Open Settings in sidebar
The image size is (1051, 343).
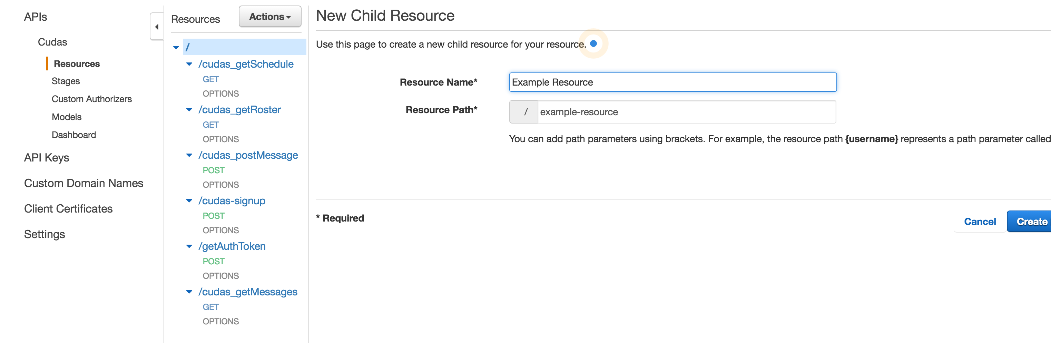[45, 235]
